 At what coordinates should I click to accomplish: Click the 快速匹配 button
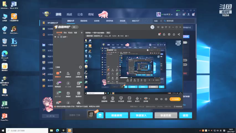click(166, 115)
